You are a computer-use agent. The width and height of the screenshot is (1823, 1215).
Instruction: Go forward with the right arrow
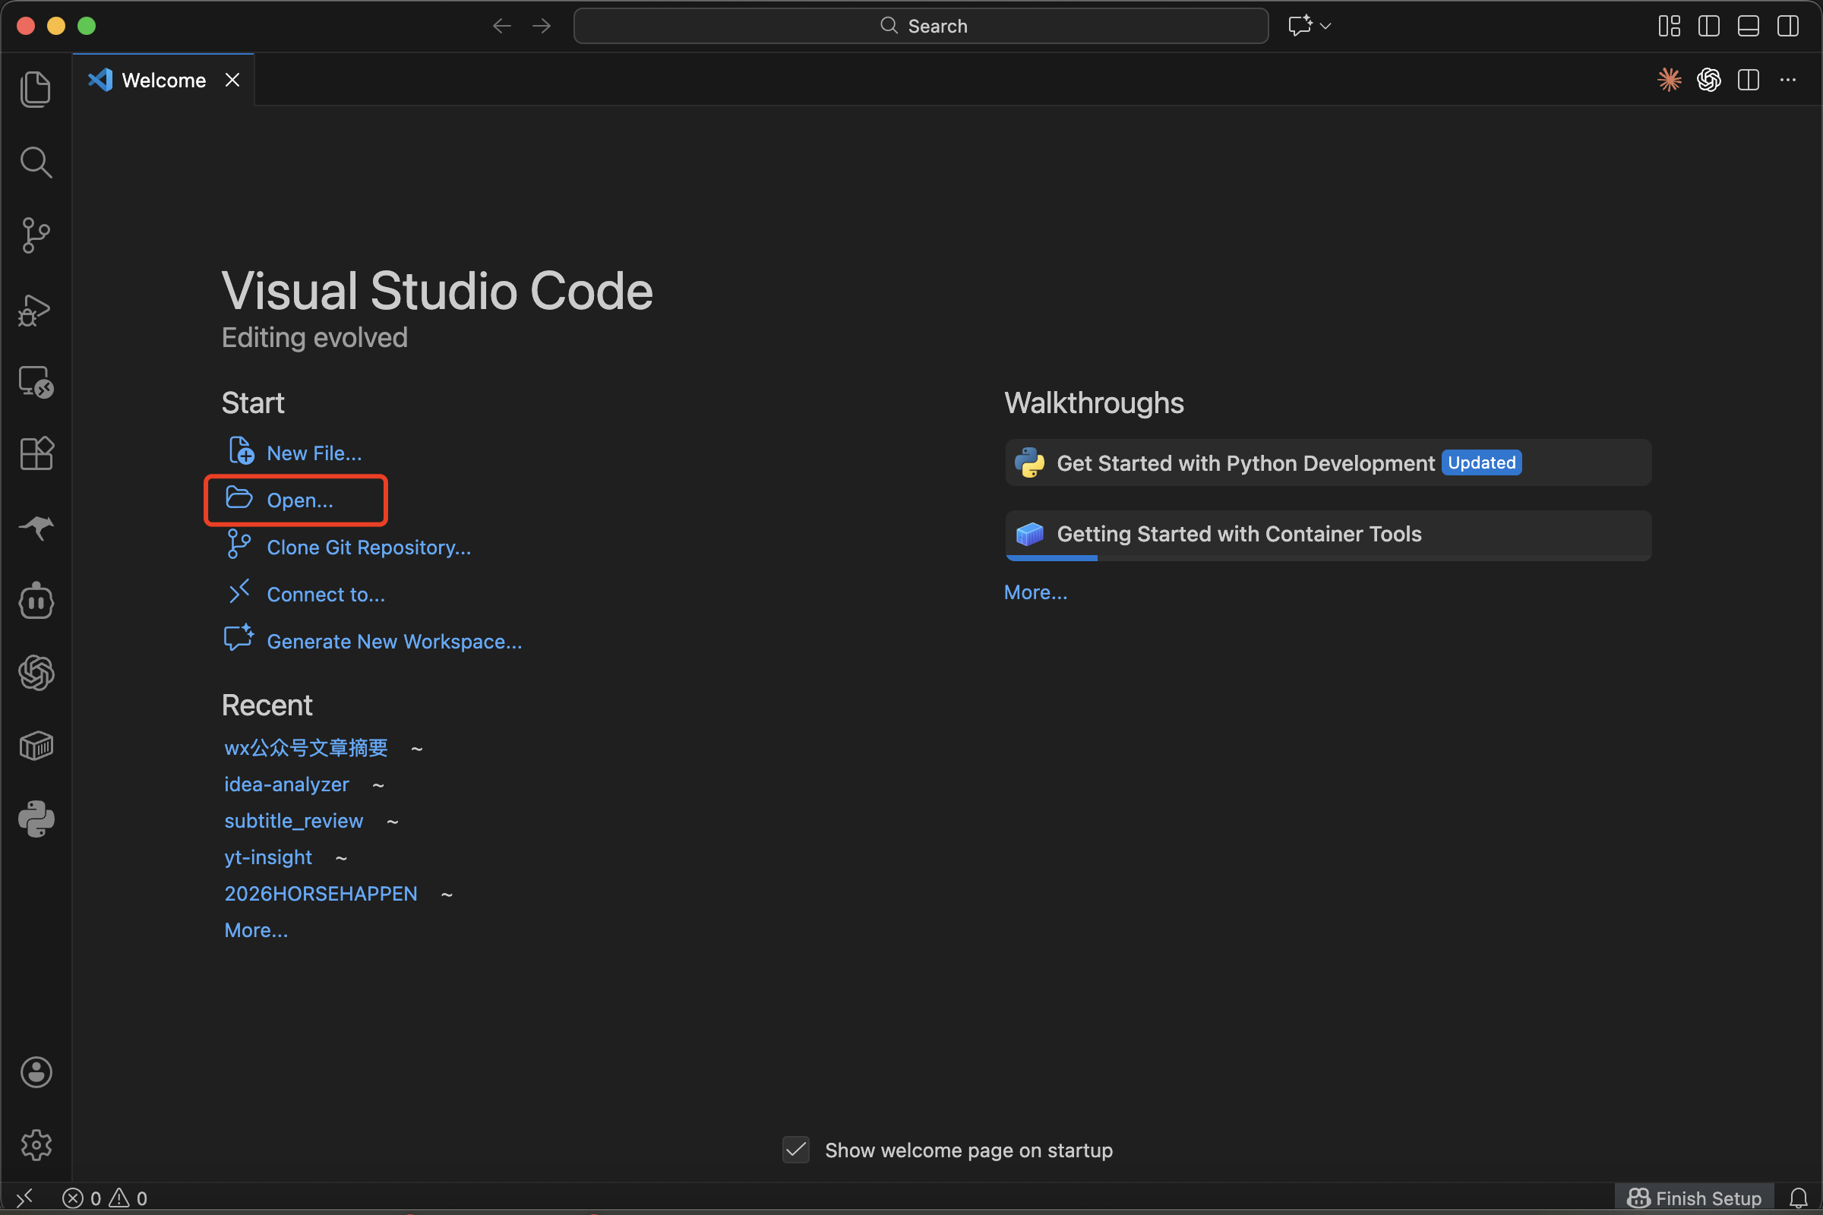pyautogui.click(x=542, y=26)
